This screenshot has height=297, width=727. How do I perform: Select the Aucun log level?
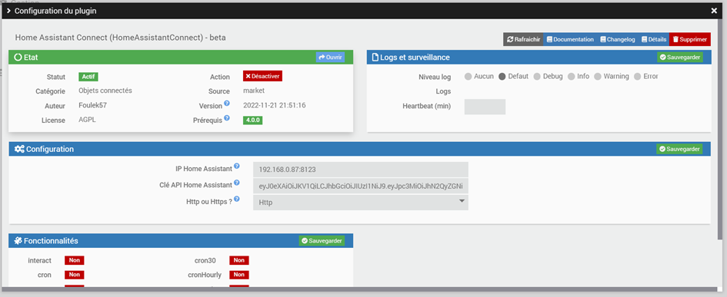(468, 76)
